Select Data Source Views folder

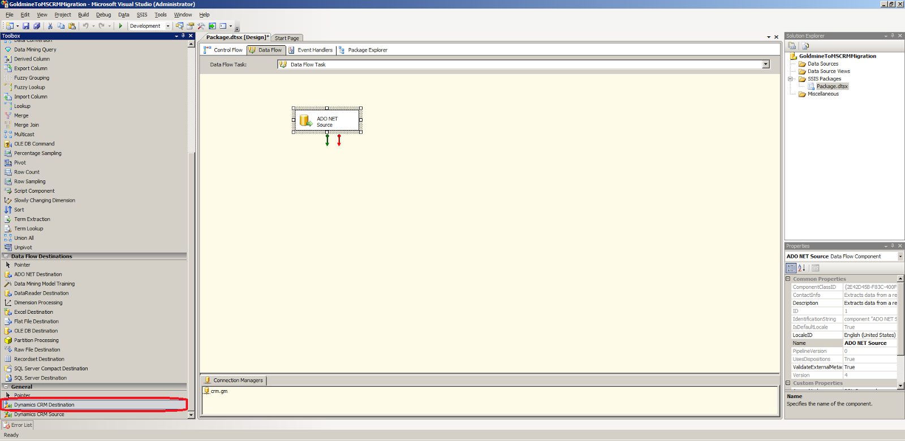[829, 71]
